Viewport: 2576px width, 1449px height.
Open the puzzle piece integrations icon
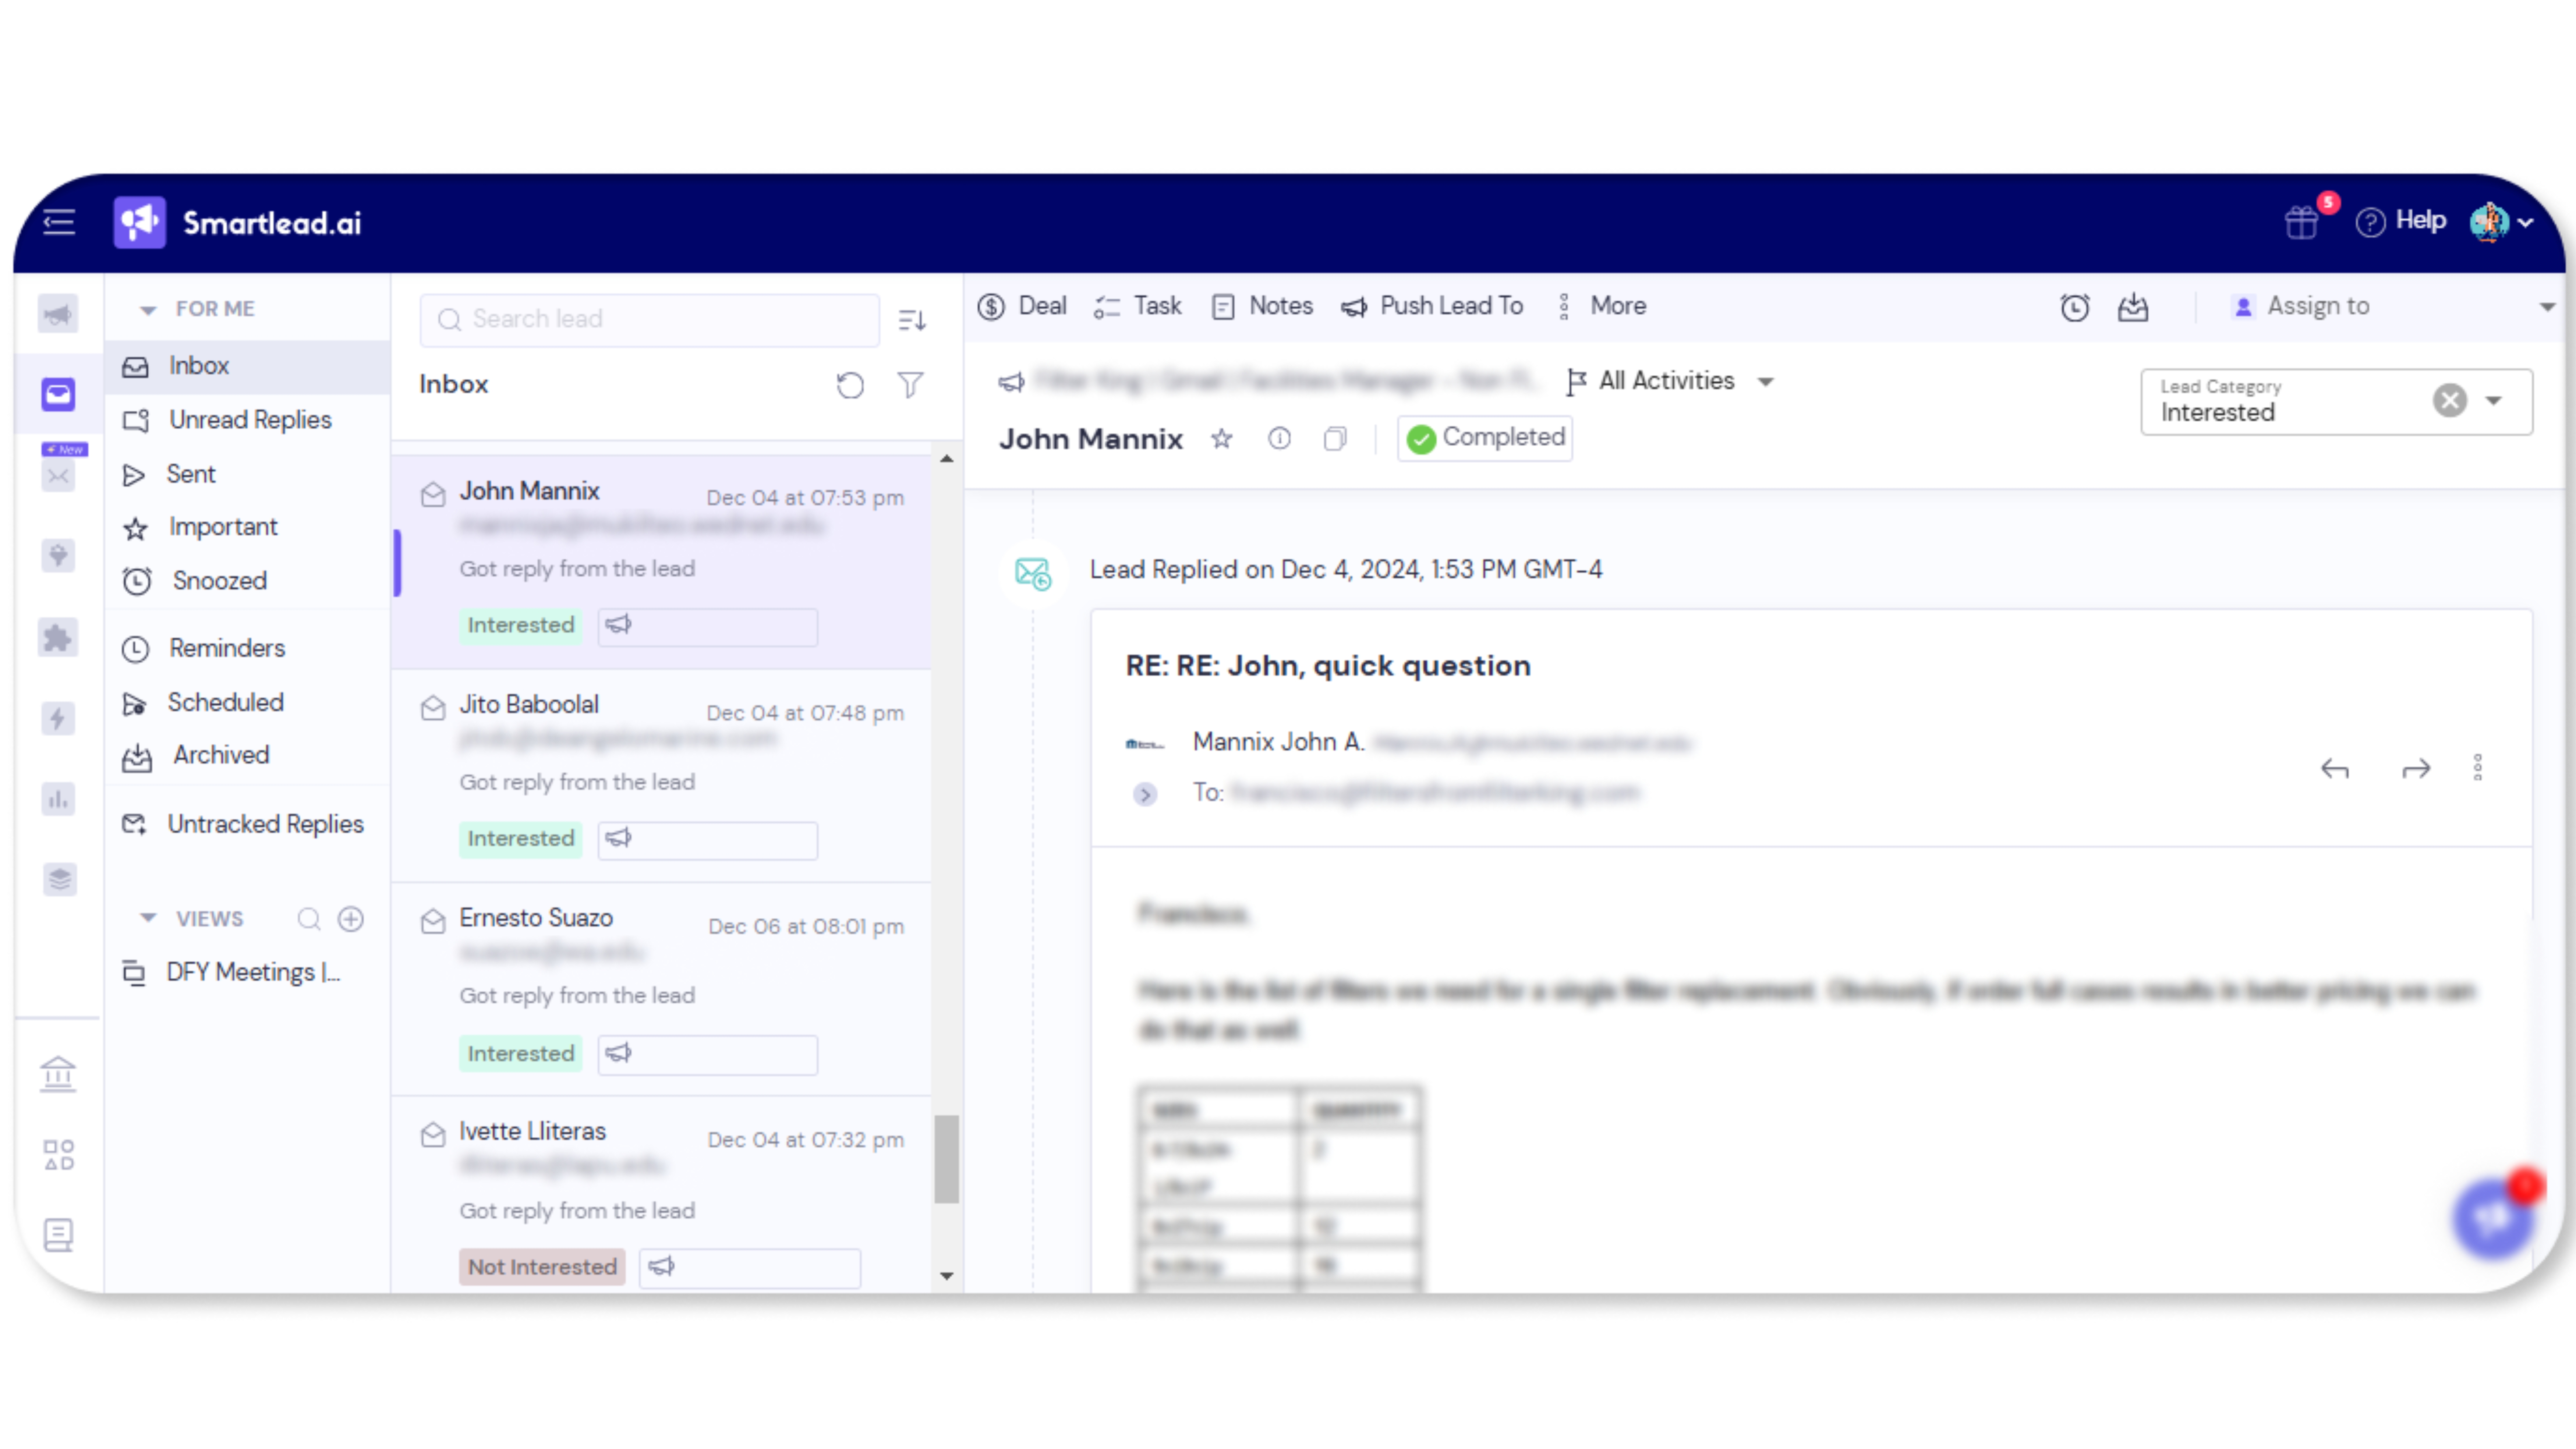click(x=58, y=638)
